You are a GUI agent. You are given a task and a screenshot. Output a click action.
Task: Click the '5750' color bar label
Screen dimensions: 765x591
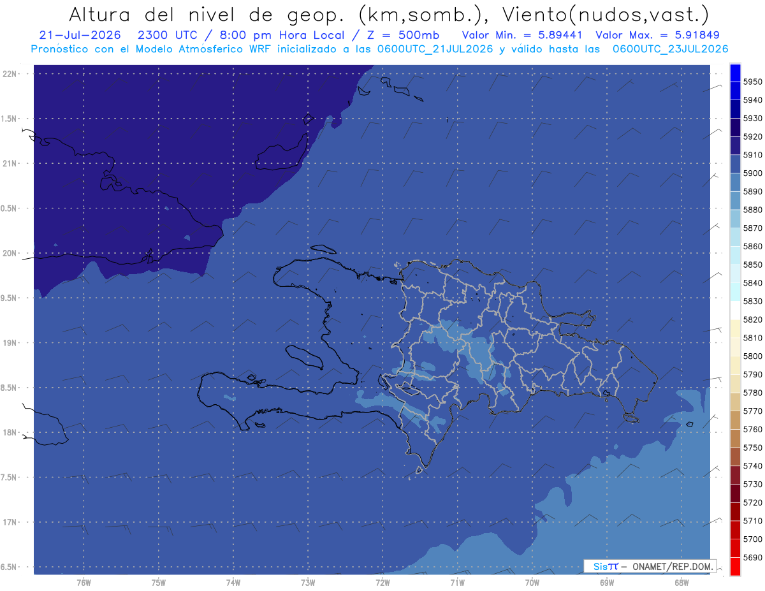click(x=753, y=448)
